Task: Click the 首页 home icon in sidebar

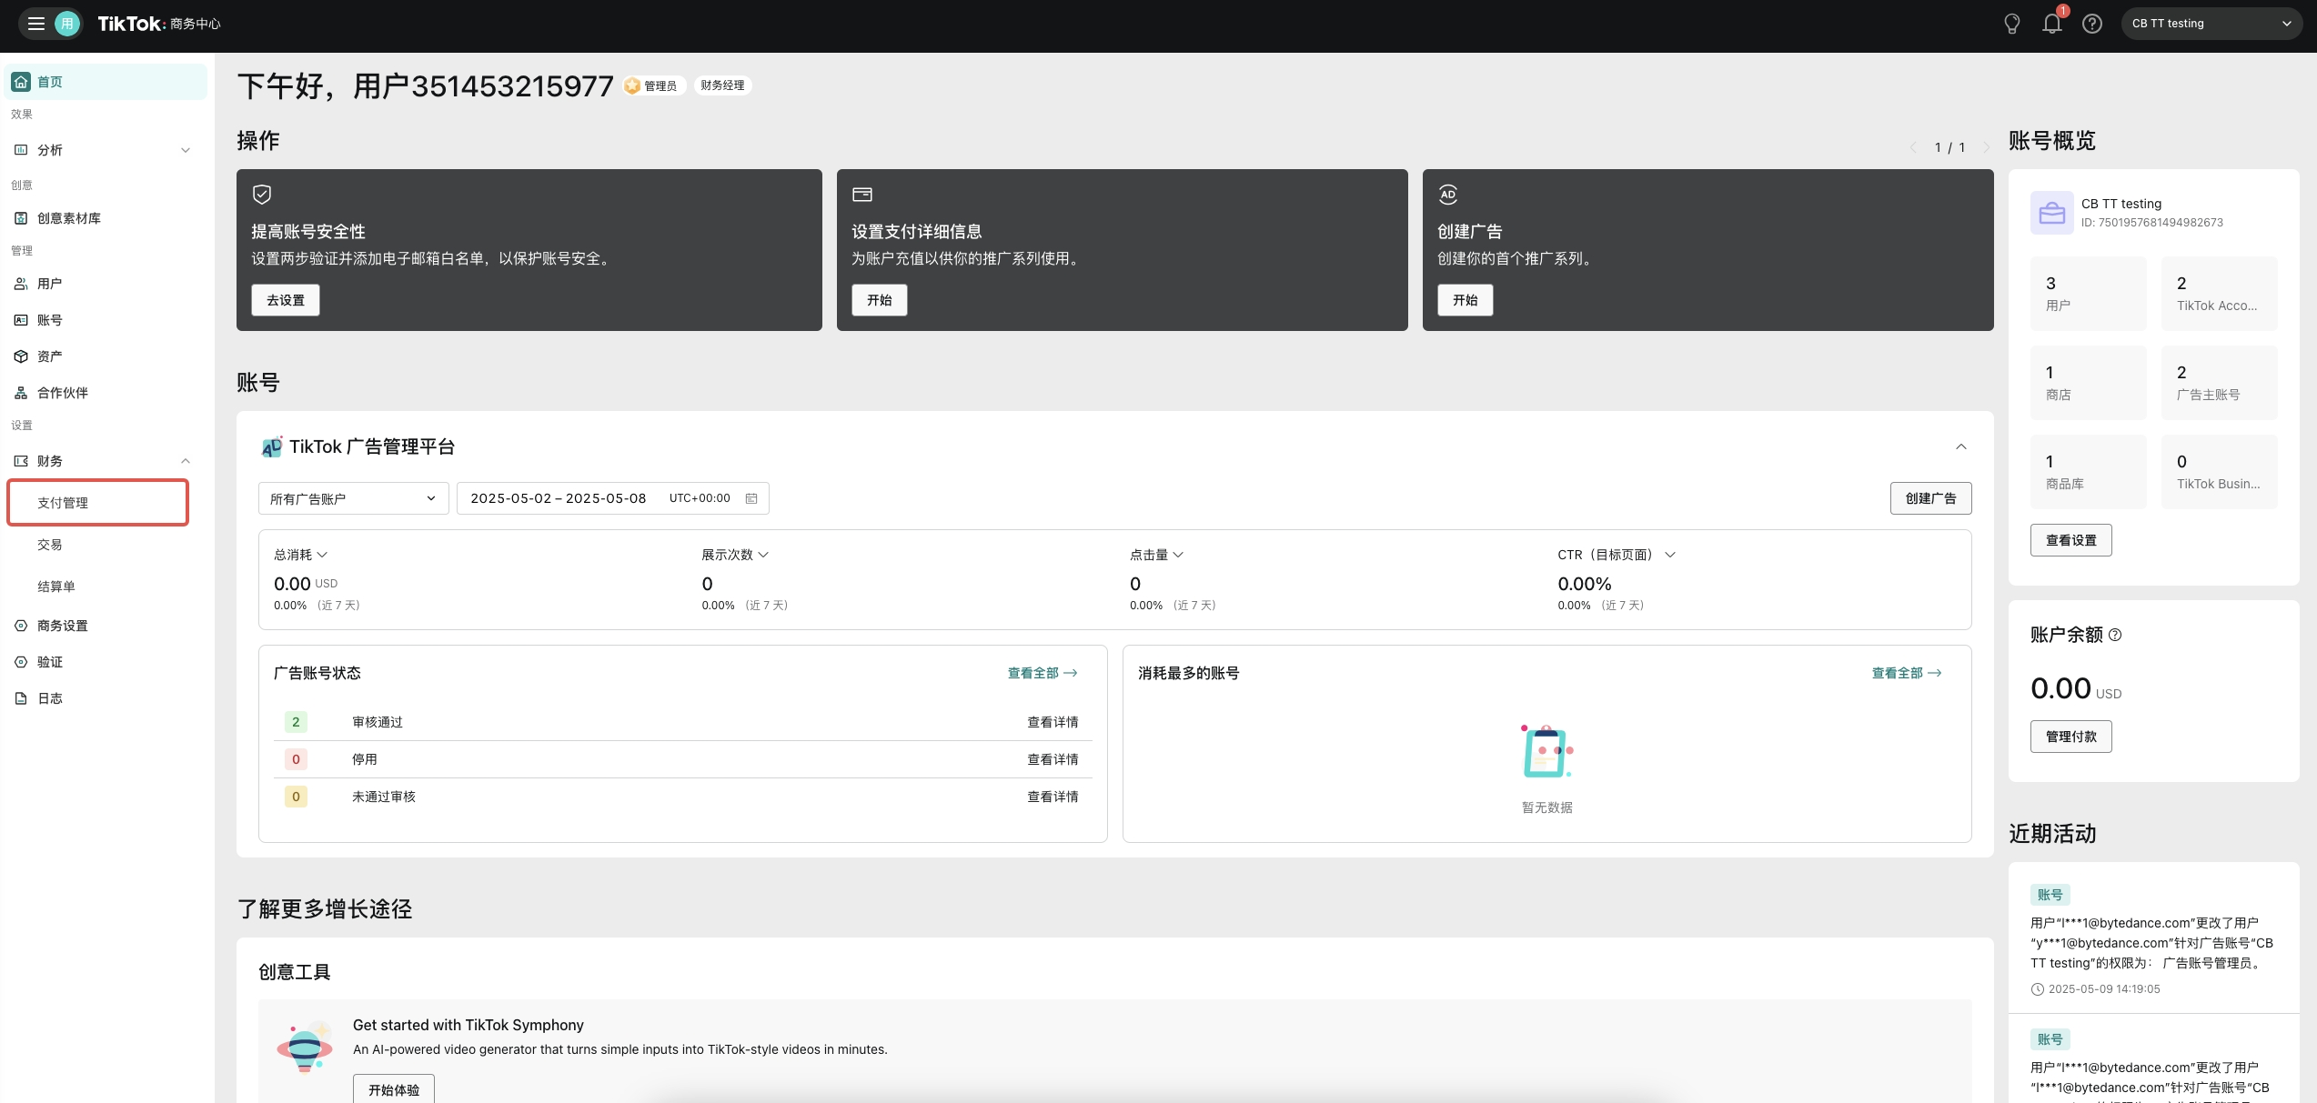Action: [21, 82]
